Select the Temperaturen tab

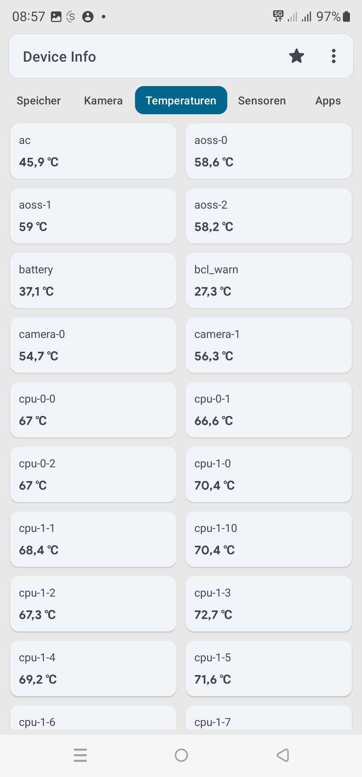coord(181,100)
